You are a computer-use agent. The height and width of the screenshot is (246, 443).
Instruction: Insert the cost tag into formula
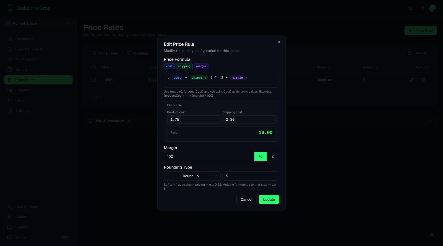(x=169, y=66)
